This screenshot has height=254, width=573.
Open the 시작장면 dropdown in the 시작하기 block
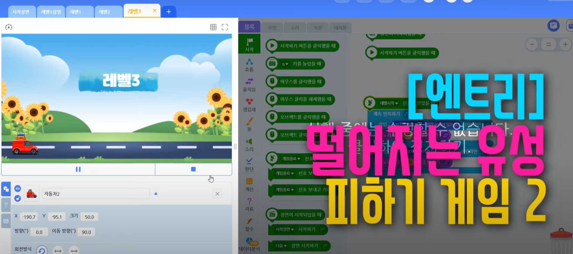285,229
